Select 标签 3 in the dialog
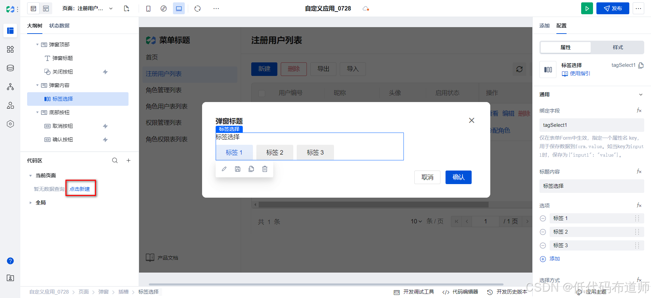 click(315, 153)
